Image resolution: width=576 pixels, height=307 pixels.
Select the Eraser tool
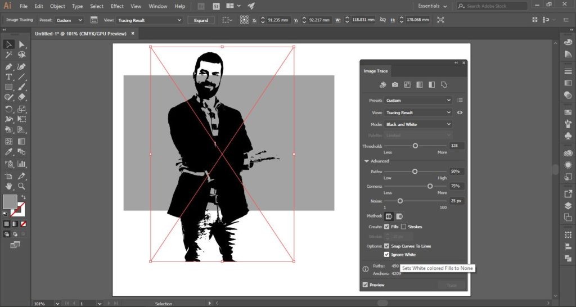click(x=22, y=97)
